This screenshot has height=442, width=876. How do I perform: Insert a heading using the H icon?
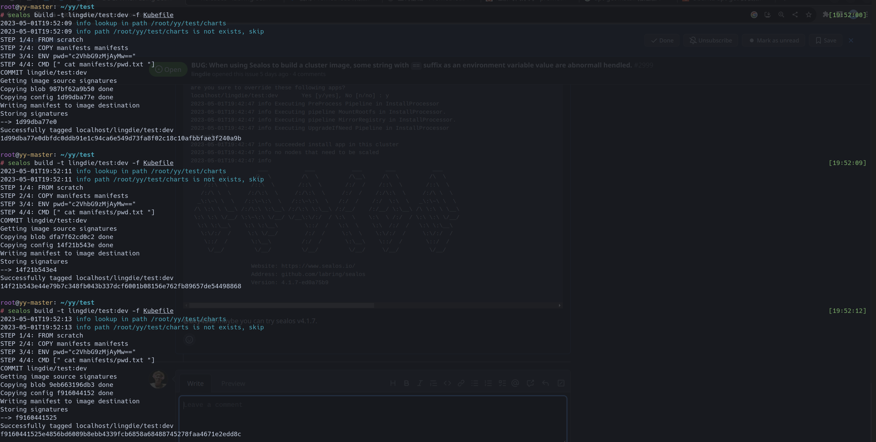point(393,383)
